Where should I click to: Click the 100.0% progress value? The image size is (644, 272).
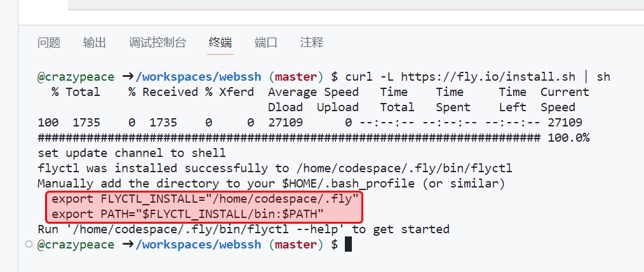(x=568, y=138)
